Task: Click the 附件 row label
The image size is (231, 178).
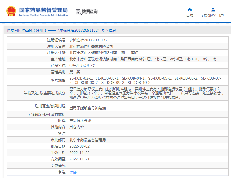Action: click(62, 121)
